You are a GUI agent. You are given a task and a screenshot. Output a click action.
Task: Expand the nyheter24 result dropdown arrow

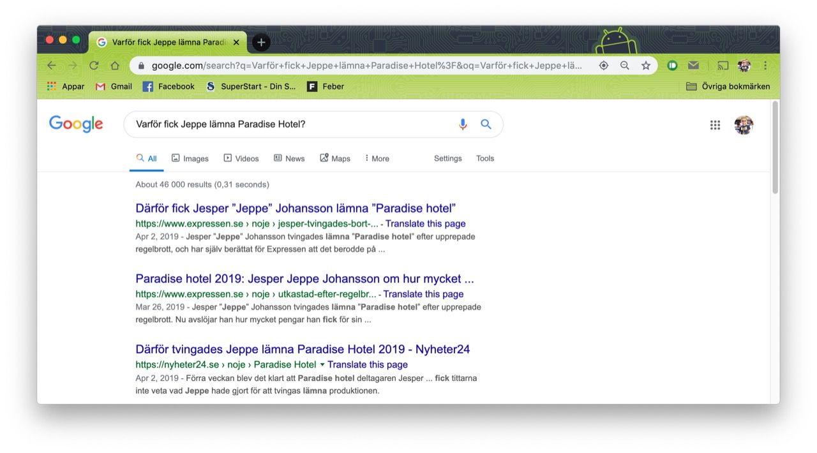pos(322,365)
